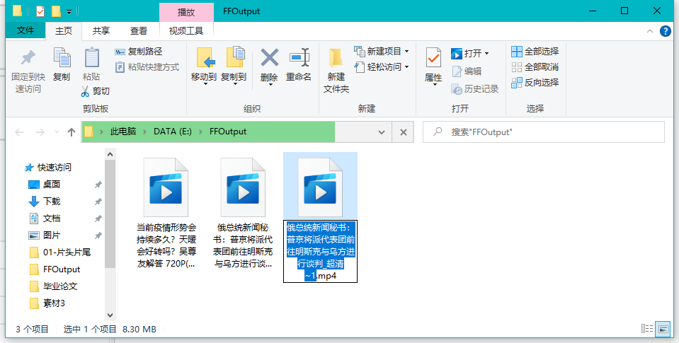Screen dimensions: 679x343
Task: Click the selected video's thumbnail icon
Action: point(321,187)
